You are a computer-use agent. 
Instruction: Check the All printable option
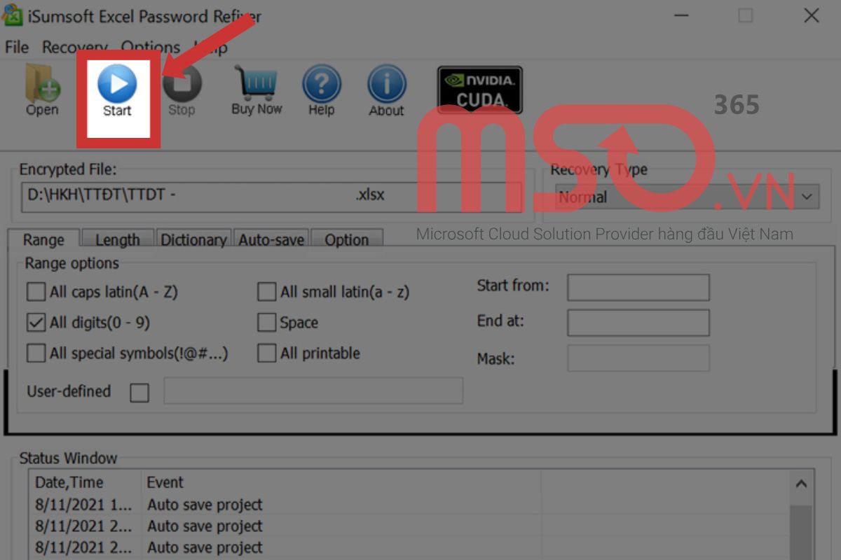tap(266, 353)
